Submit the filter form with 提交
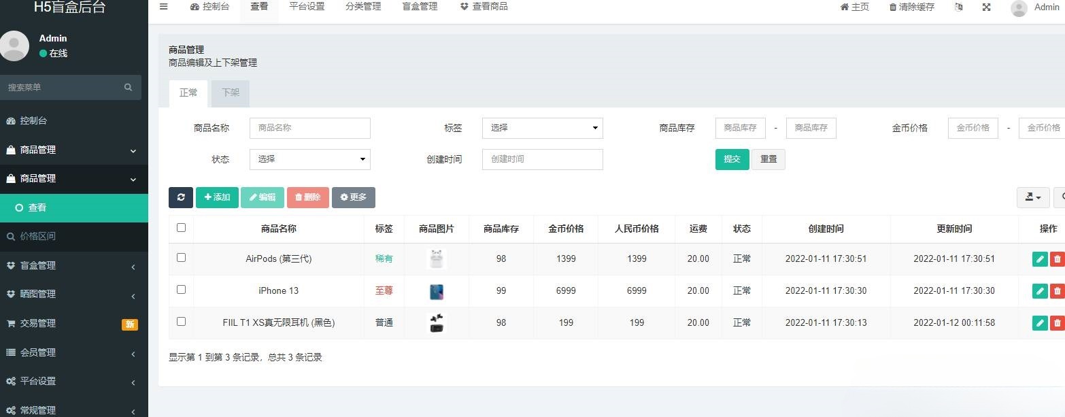The height and width of the screenshot is (417, 1065). pyautogui.click(x=732, y=159)
